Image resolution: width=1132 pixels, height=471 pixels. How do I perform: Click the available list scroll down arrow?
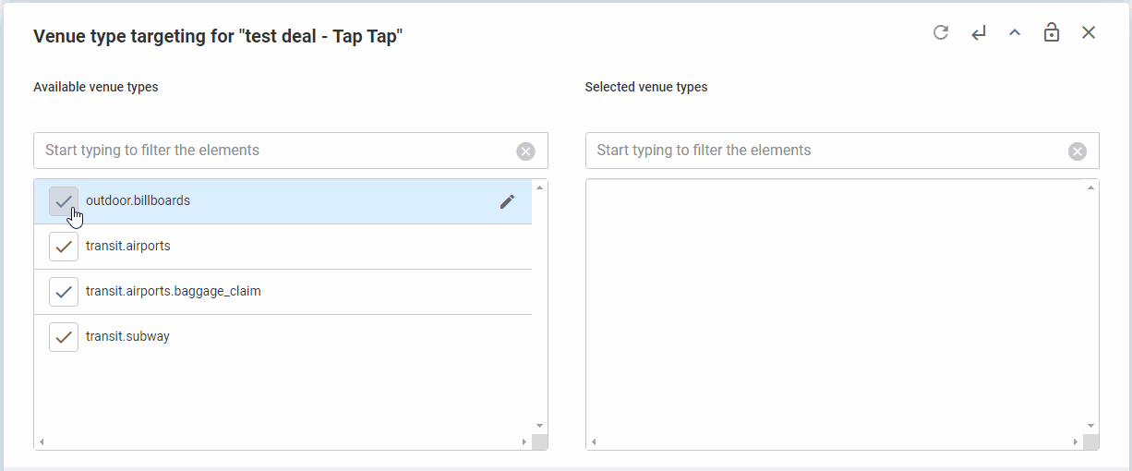[539, 426]
